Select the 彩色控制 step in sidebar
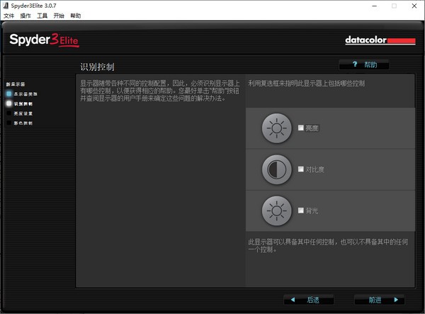Image resolution: width=425 pixels, height=314 pixels. (20, 123)
